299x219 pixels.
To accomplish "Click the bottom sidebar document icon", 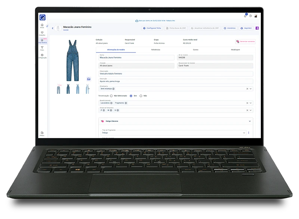I will click(x=42, y=133).
